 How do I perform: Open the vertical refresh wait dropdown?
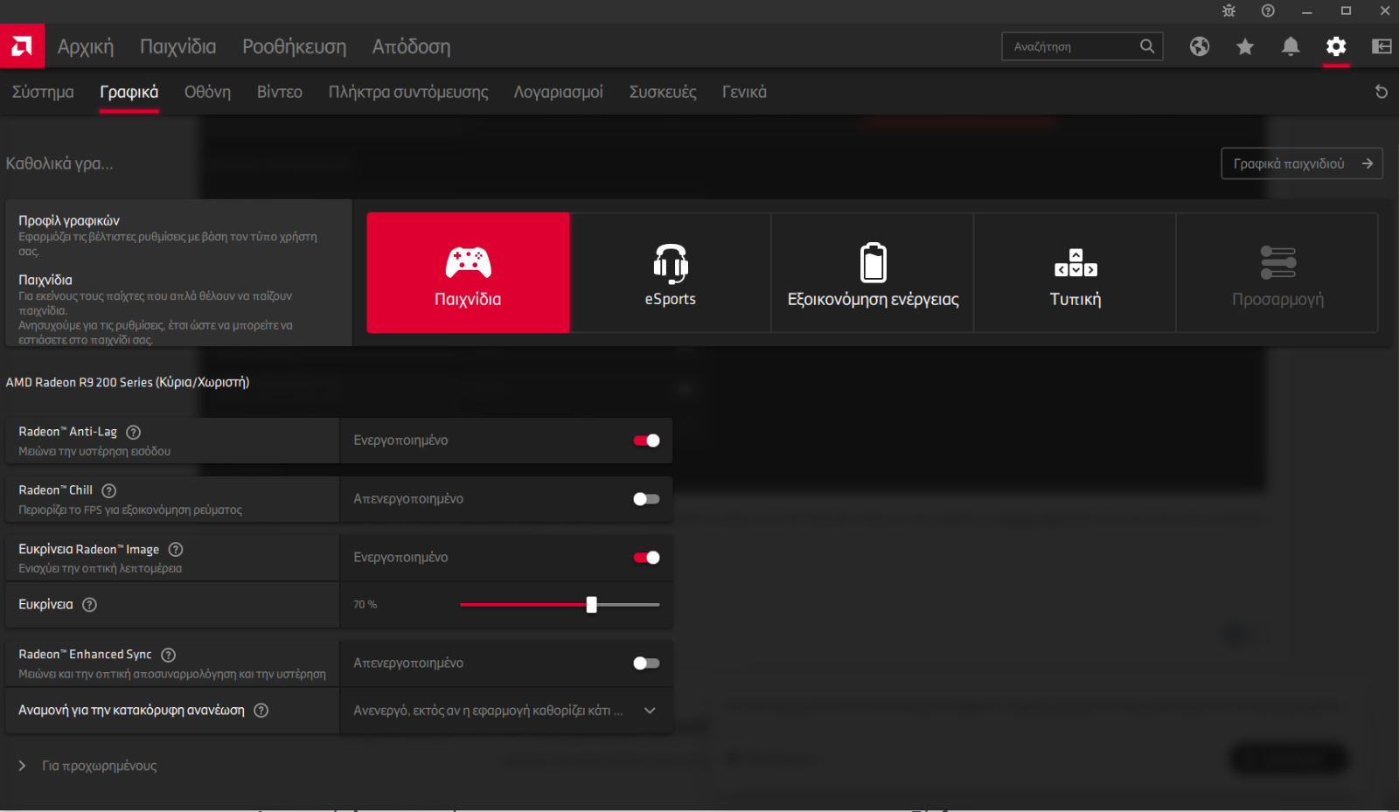(x=506, y=711)
